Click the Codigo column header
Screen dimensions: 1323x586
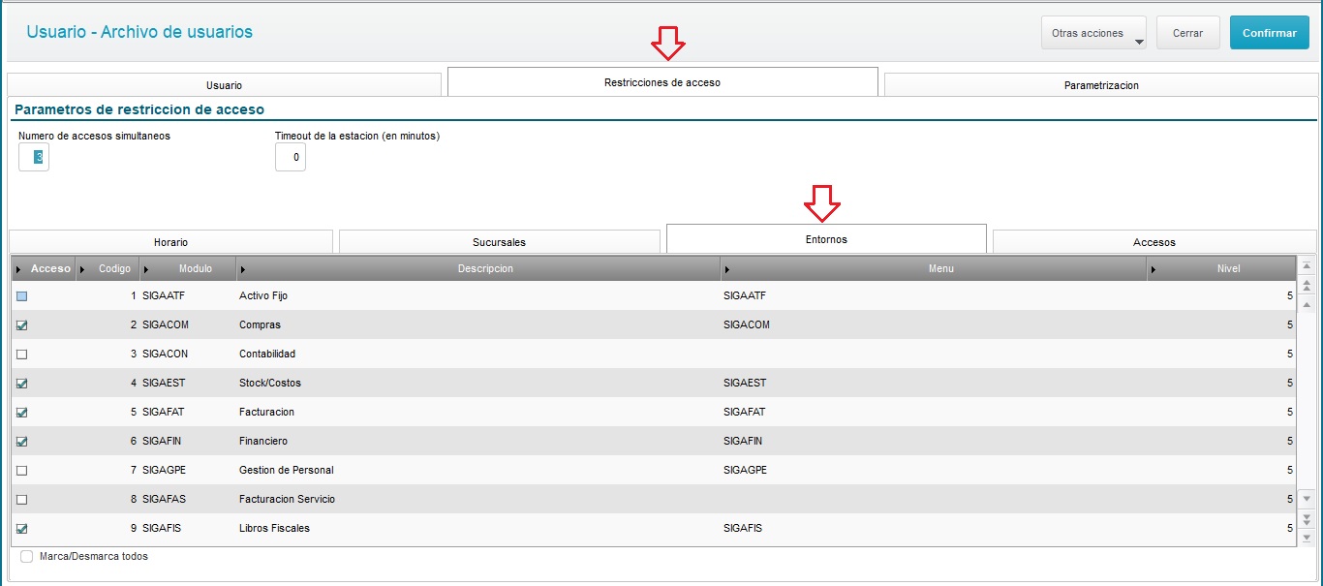(x=108, y=268)
